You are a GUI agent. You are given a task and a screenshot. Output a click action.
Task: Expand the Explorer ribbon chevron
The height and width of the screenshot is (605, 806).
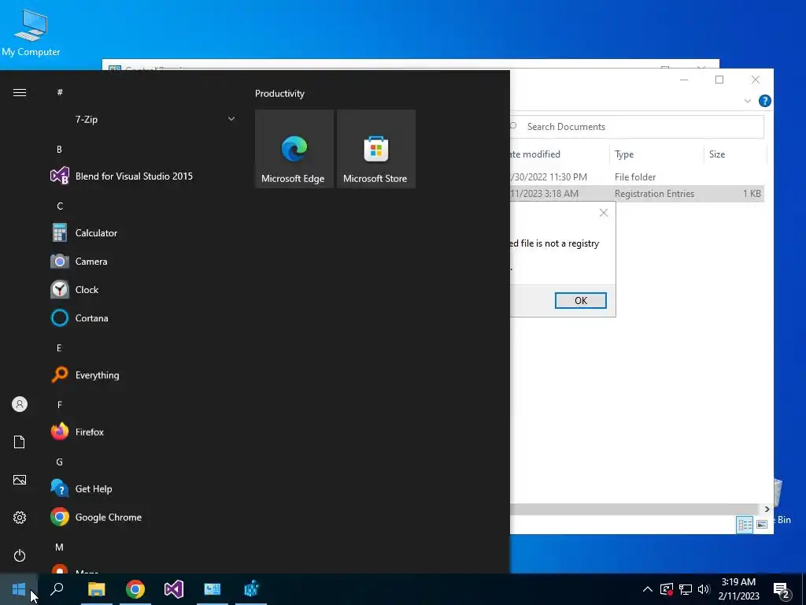point(748,101)
